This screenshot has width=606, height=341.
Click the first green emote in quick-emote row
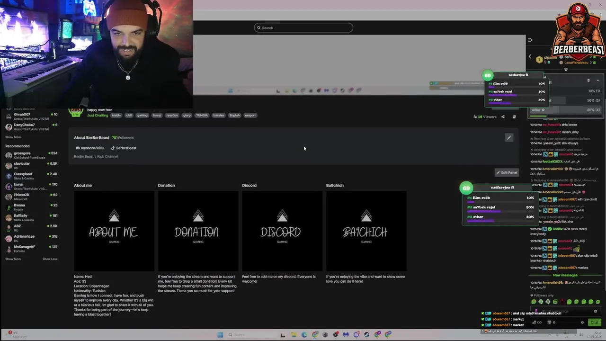click(x=534, y=302)
